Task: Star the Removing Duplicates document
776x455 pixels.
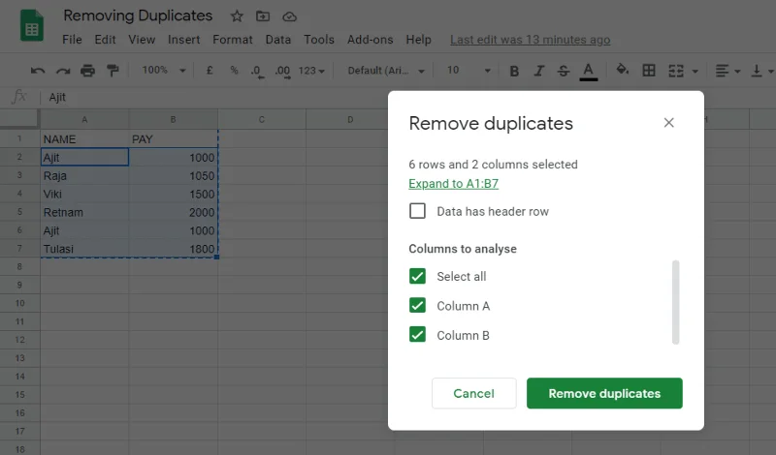Action: click(x=237, y=16)
